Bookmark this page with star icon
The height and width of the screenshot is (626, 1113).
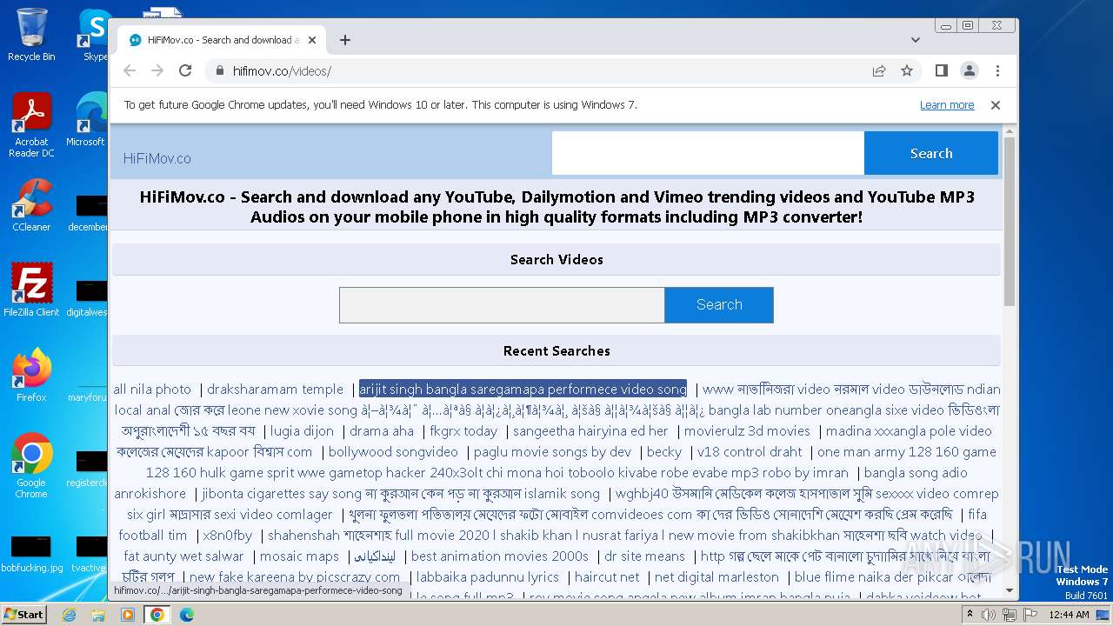tap(907, 70)
